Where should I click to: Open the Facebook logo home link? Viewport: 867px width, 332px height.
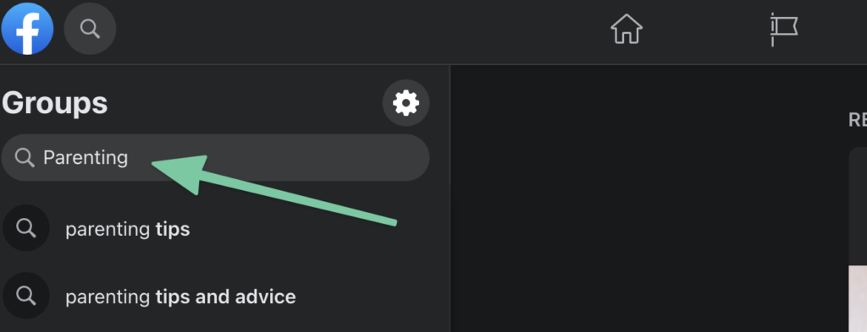[x=27, y=29]
